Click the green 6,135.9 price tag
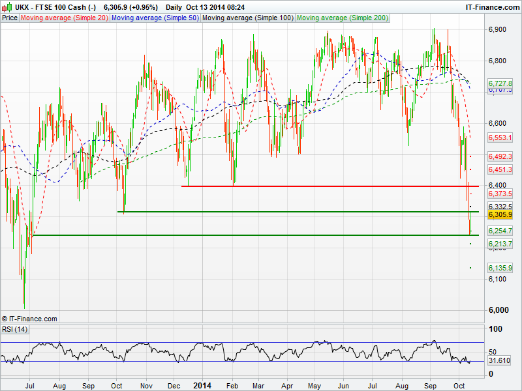522x391 pixels. pos(500,268)
